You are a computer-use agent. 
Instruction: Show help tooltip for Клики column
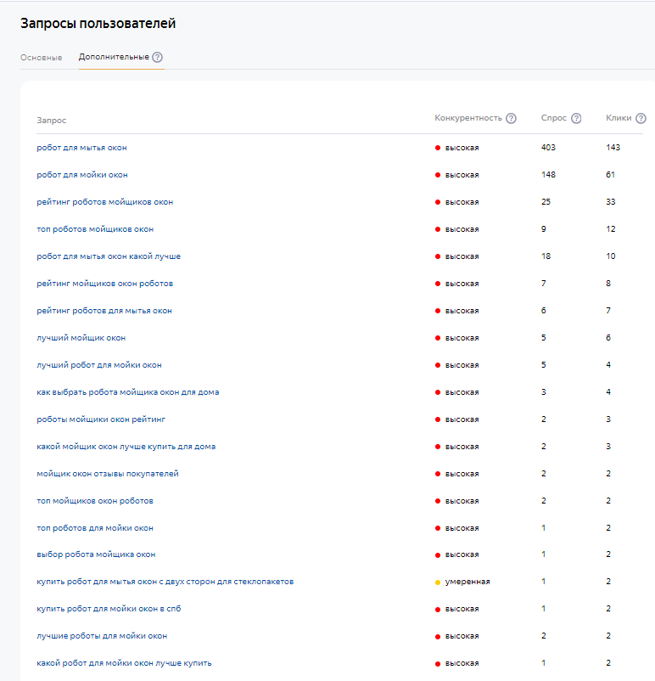pos(641,118)
